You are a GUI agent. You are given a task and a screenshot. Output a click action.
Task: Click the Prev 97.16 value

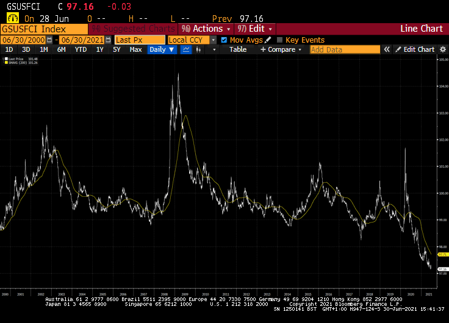click(x=251, y=19)
